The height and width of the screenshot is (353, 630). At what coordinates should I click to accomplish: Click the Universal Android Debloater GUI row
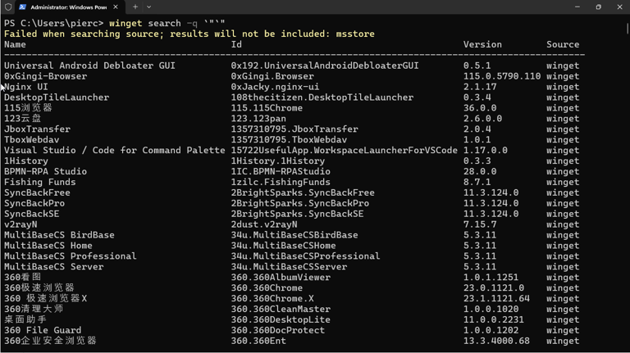click(292, 66)
